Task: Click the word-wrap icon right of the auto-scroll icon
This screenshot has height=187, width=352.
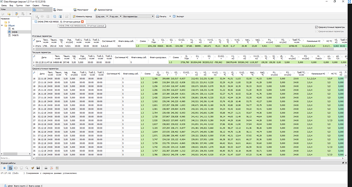Action: click(x=16, y=168)
